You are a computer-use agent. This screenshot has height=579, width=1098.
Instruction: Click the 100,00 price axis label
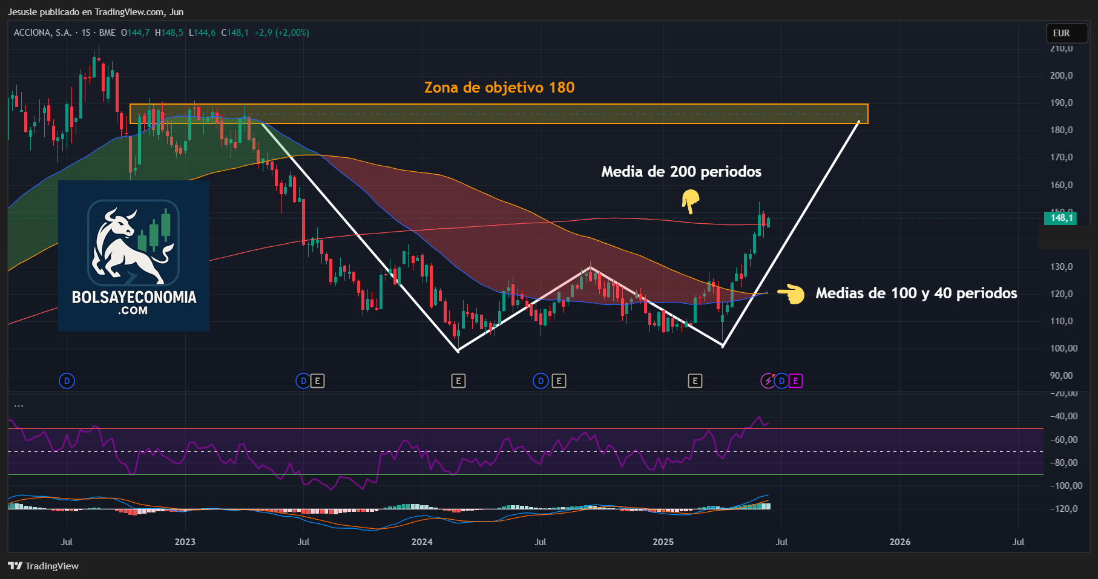pos(1063,348)
